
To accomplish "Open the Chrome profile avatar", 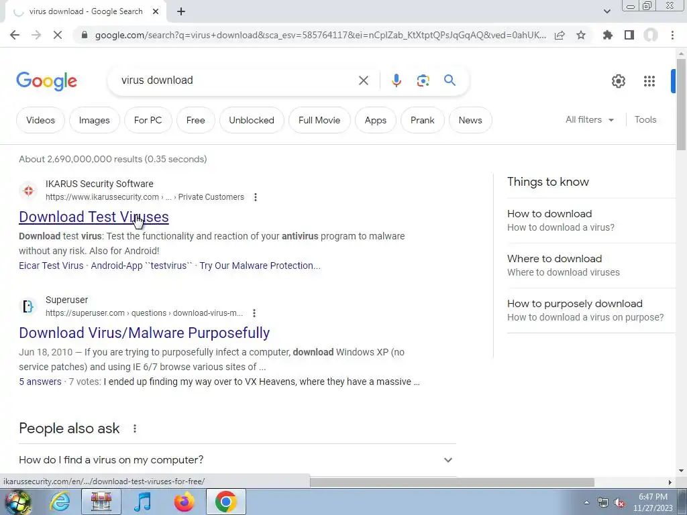I will (651, 35).
